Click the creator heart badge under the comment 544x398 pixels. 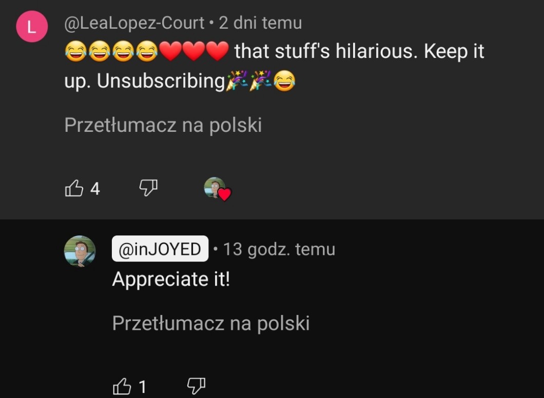point(218,189)
